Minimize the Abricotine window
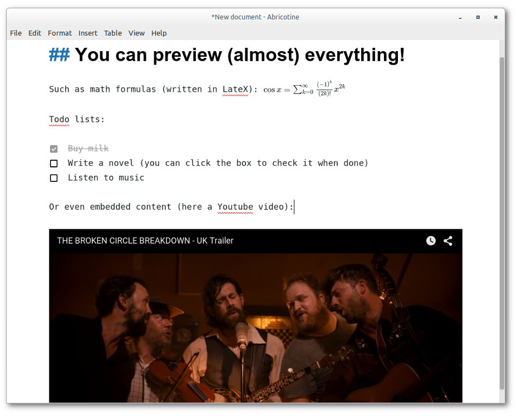517x416 pixels. [x=460, y=17]
